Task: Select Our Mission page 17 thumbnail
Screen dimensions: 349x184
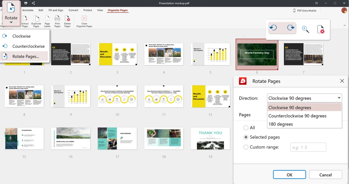Action: (x=117, y=138)
